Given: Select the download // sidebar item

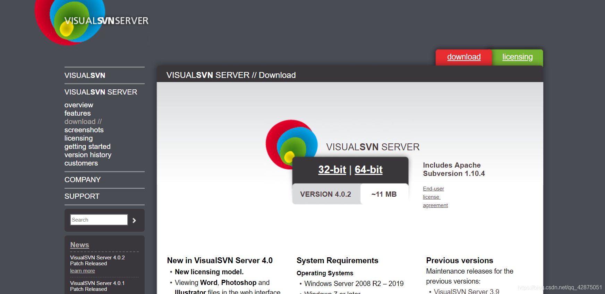Looking at the screenshot, I should click(83, 122).
